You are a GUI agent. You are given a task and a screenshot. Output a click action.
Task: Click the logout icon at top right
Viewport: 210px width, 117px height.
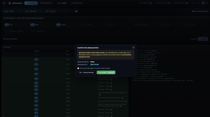coord(208,3)
